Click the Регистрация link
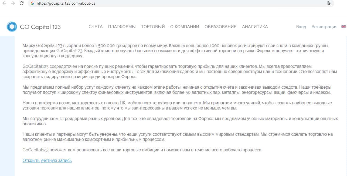The width and height of the screenshot is (347, 176). (x=324, y=27)
